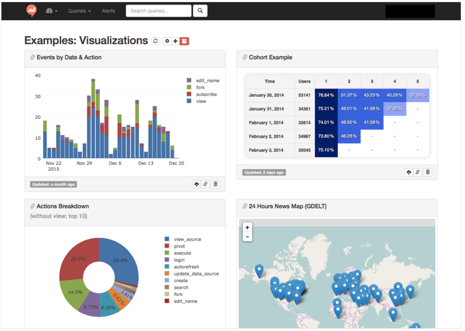Open Cohort Example query link
This screenshot has height=331, width=465.
(271, 58)
